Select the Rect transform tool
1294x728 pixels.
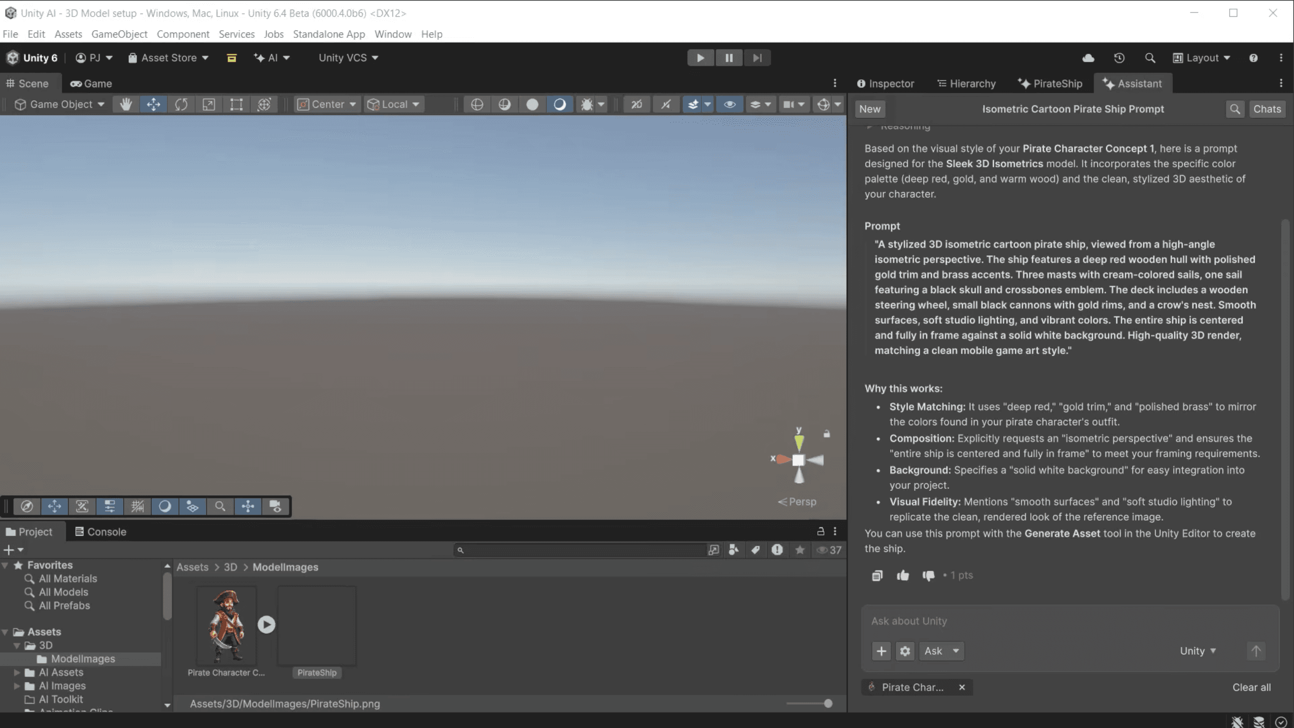tap(237, 104)
